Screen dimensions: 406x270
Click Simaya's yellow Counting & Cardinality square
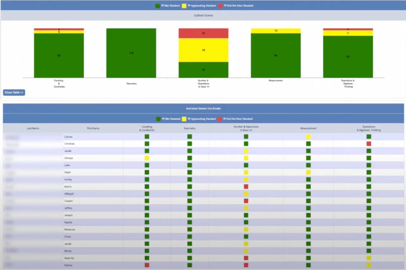tap(147, 158)
